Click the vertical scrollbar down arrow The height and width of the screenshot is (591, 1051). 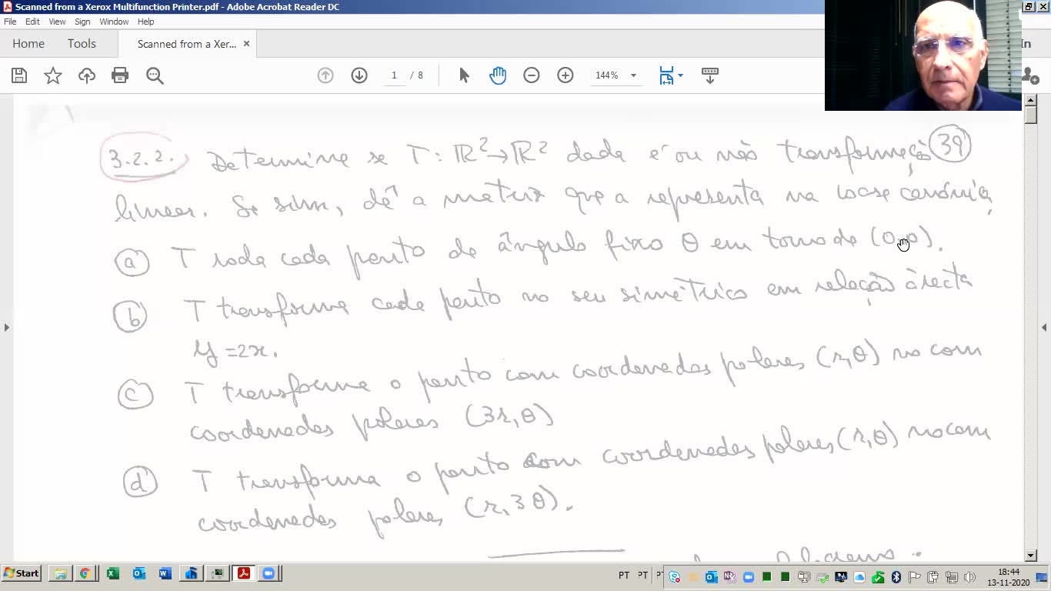tap(1031, 555)
